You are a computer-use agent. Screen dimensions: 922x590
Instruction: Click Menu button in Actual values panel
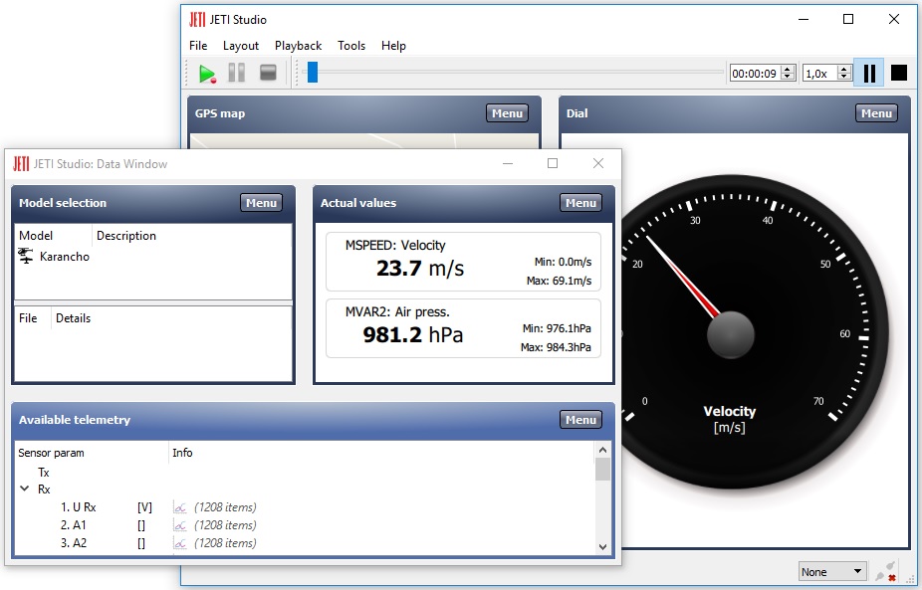click(x=580, y=203)
